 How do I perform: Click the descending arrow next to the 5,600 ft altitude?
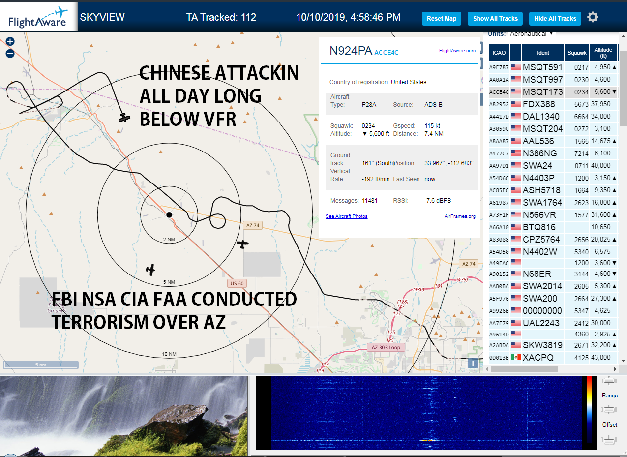point(614,91)
